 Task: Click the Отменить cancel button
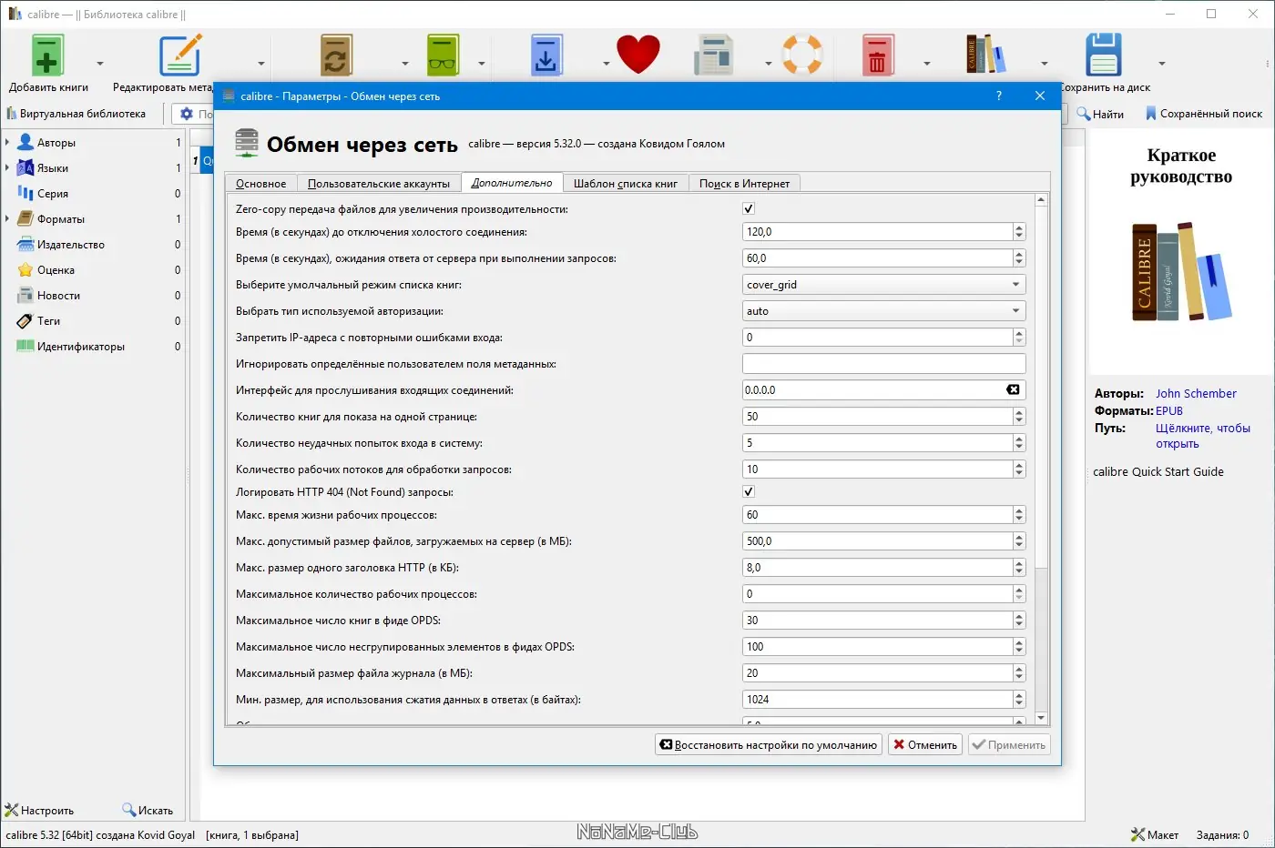click(x=924, y=744)
